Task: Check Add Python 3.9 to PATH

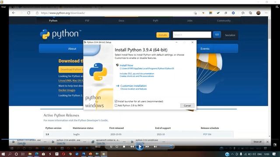Action: (x=116, y=106)
